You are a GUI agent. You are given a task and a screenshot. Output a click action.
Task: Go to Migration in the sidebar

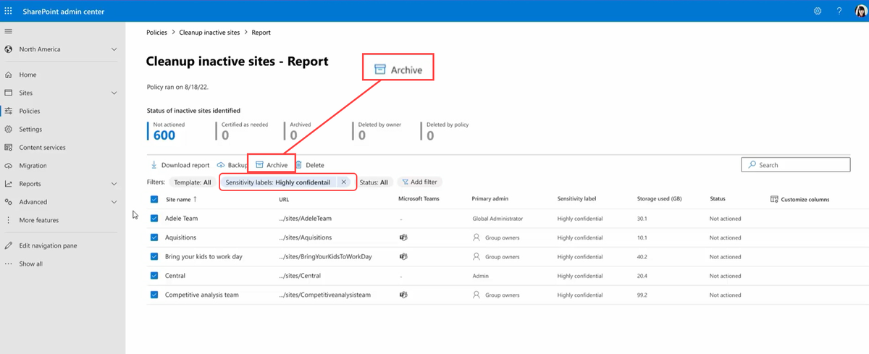tap(33, 166)
